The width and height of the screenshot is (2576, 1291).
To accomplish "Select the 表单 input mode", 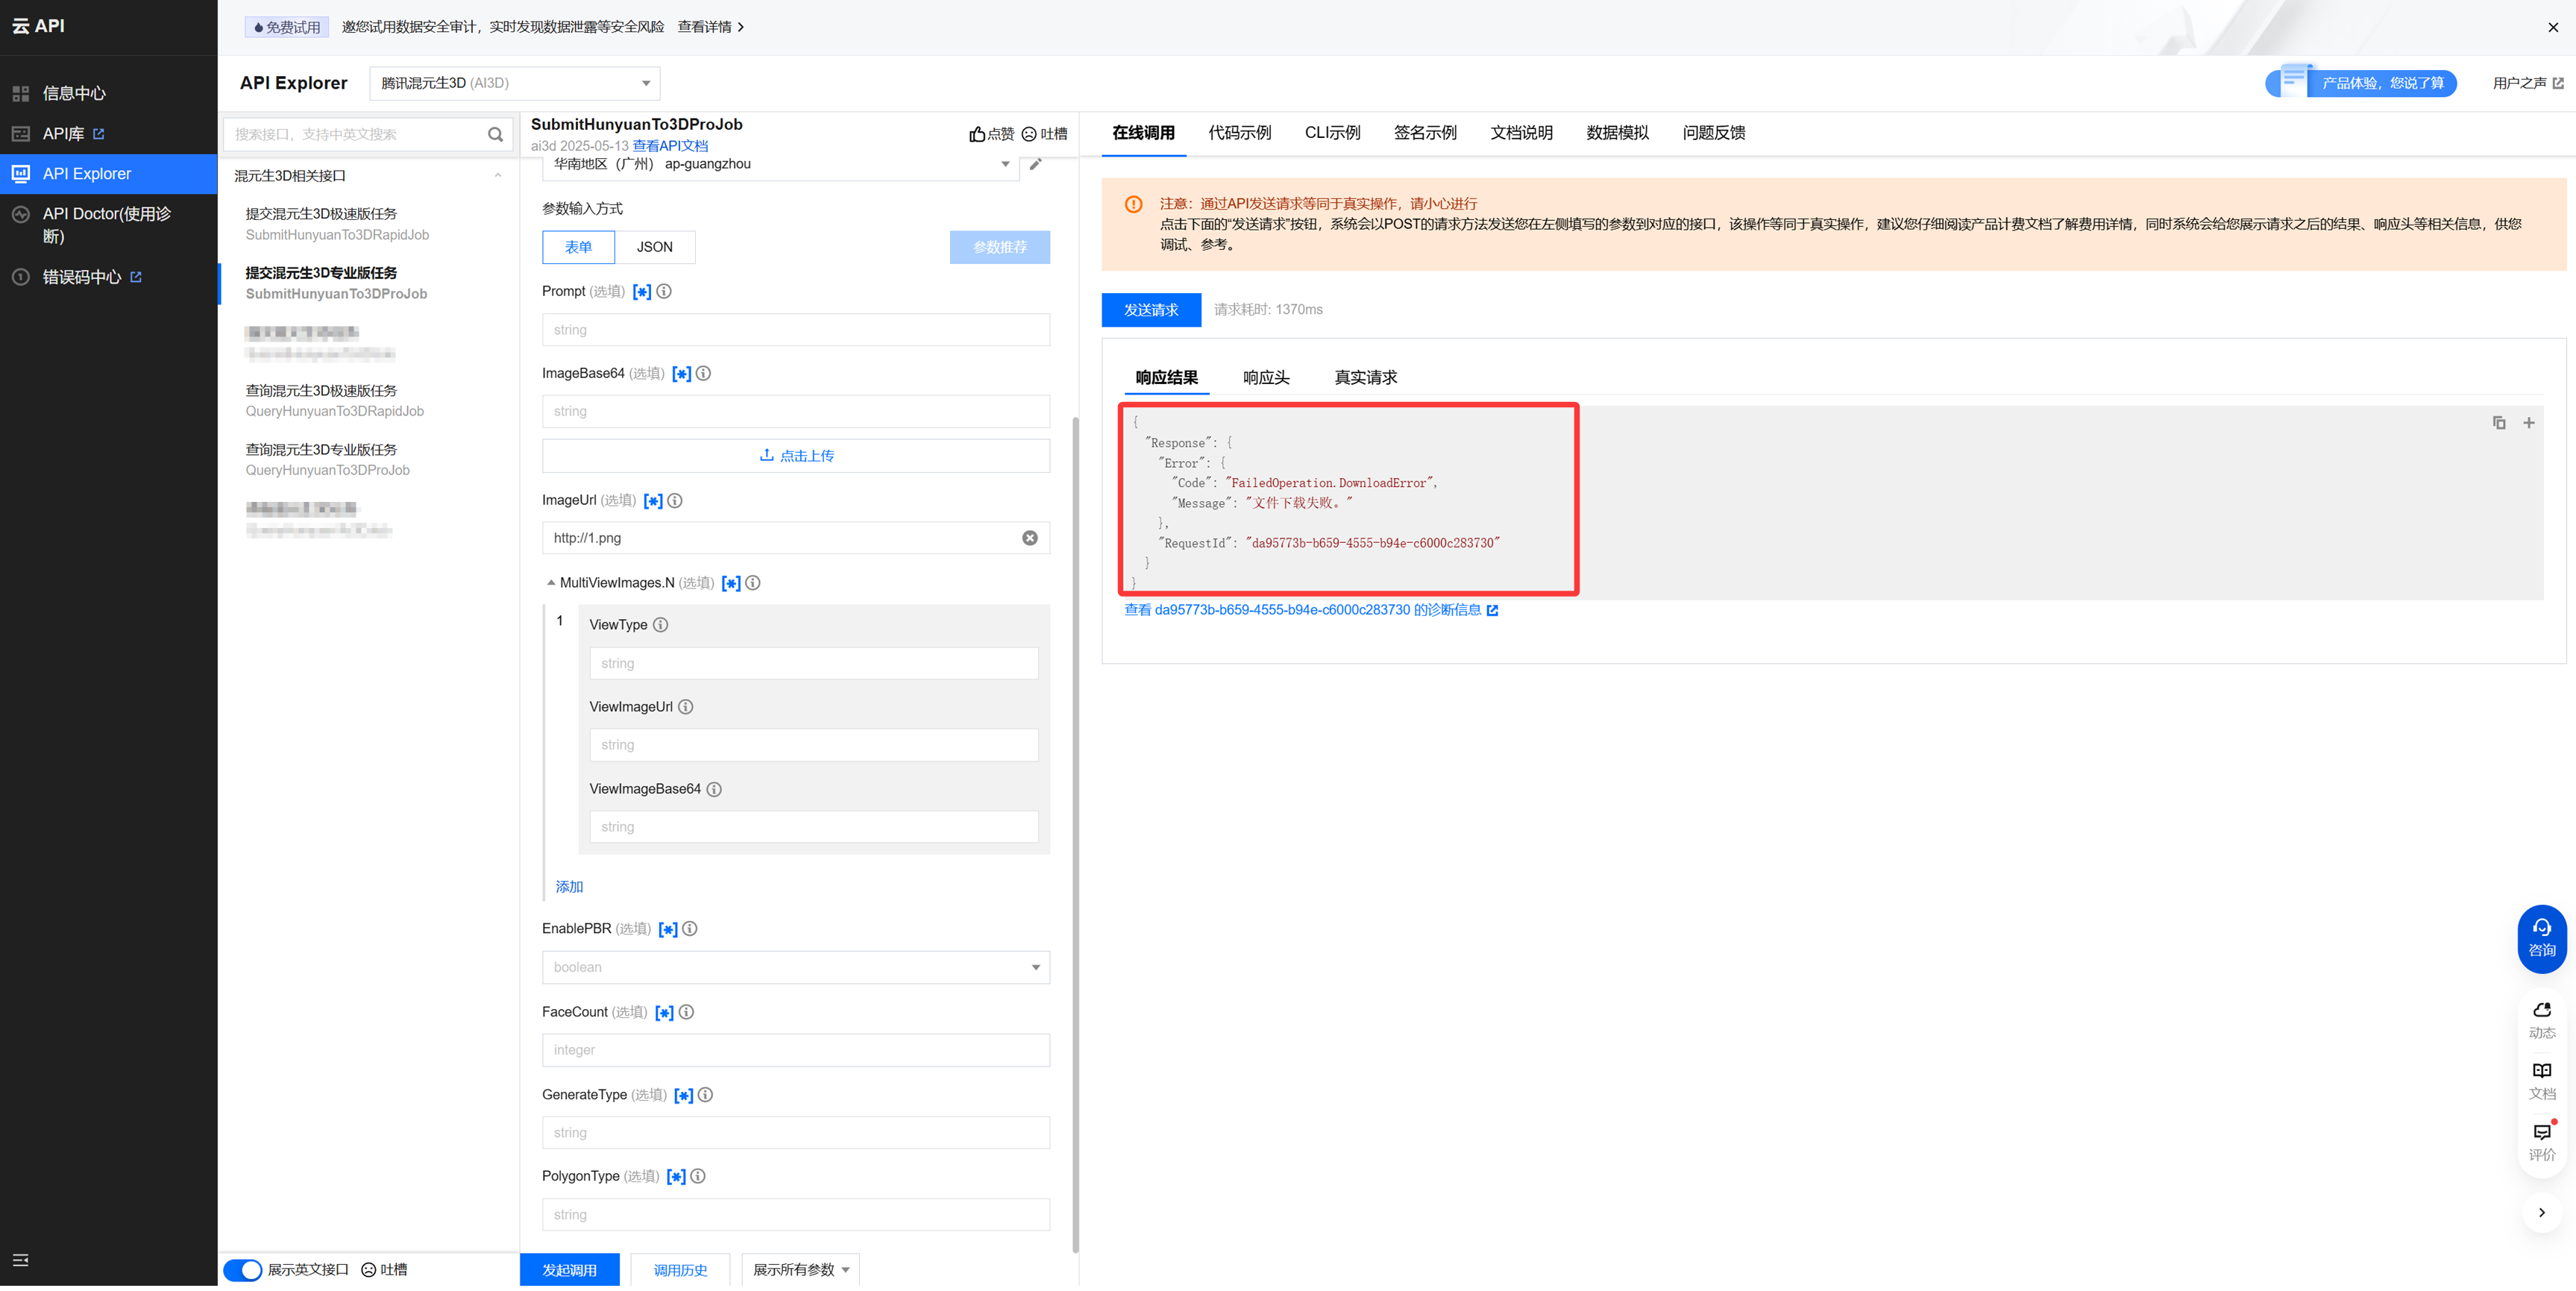I will [x=578, y=247].
